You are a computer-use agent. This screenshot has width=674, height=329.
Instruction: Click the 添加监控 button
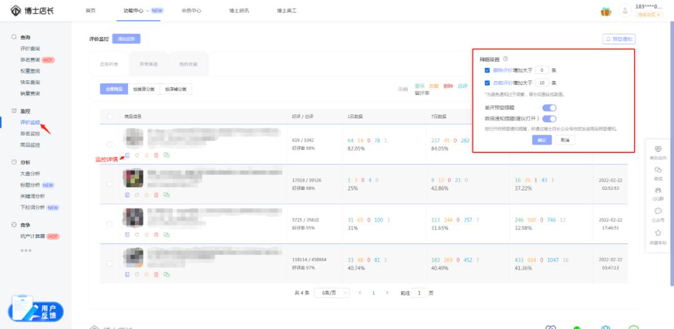pyautogui.click(x=126, y=39)
